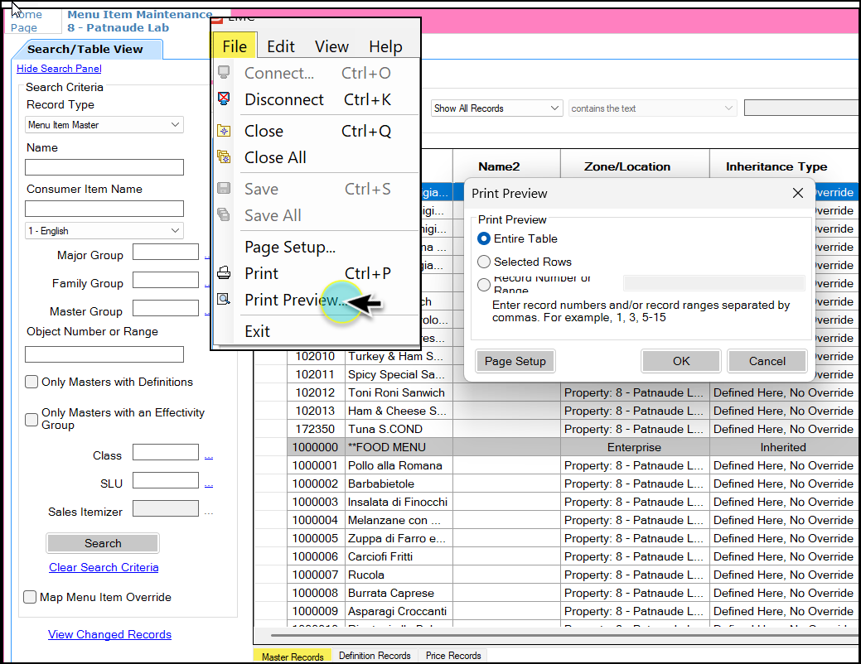Image resolution: width=861 pixels, height=664 pixels.
Task: Click the Hide Search Panel link
Action: (x=59, y=69)
